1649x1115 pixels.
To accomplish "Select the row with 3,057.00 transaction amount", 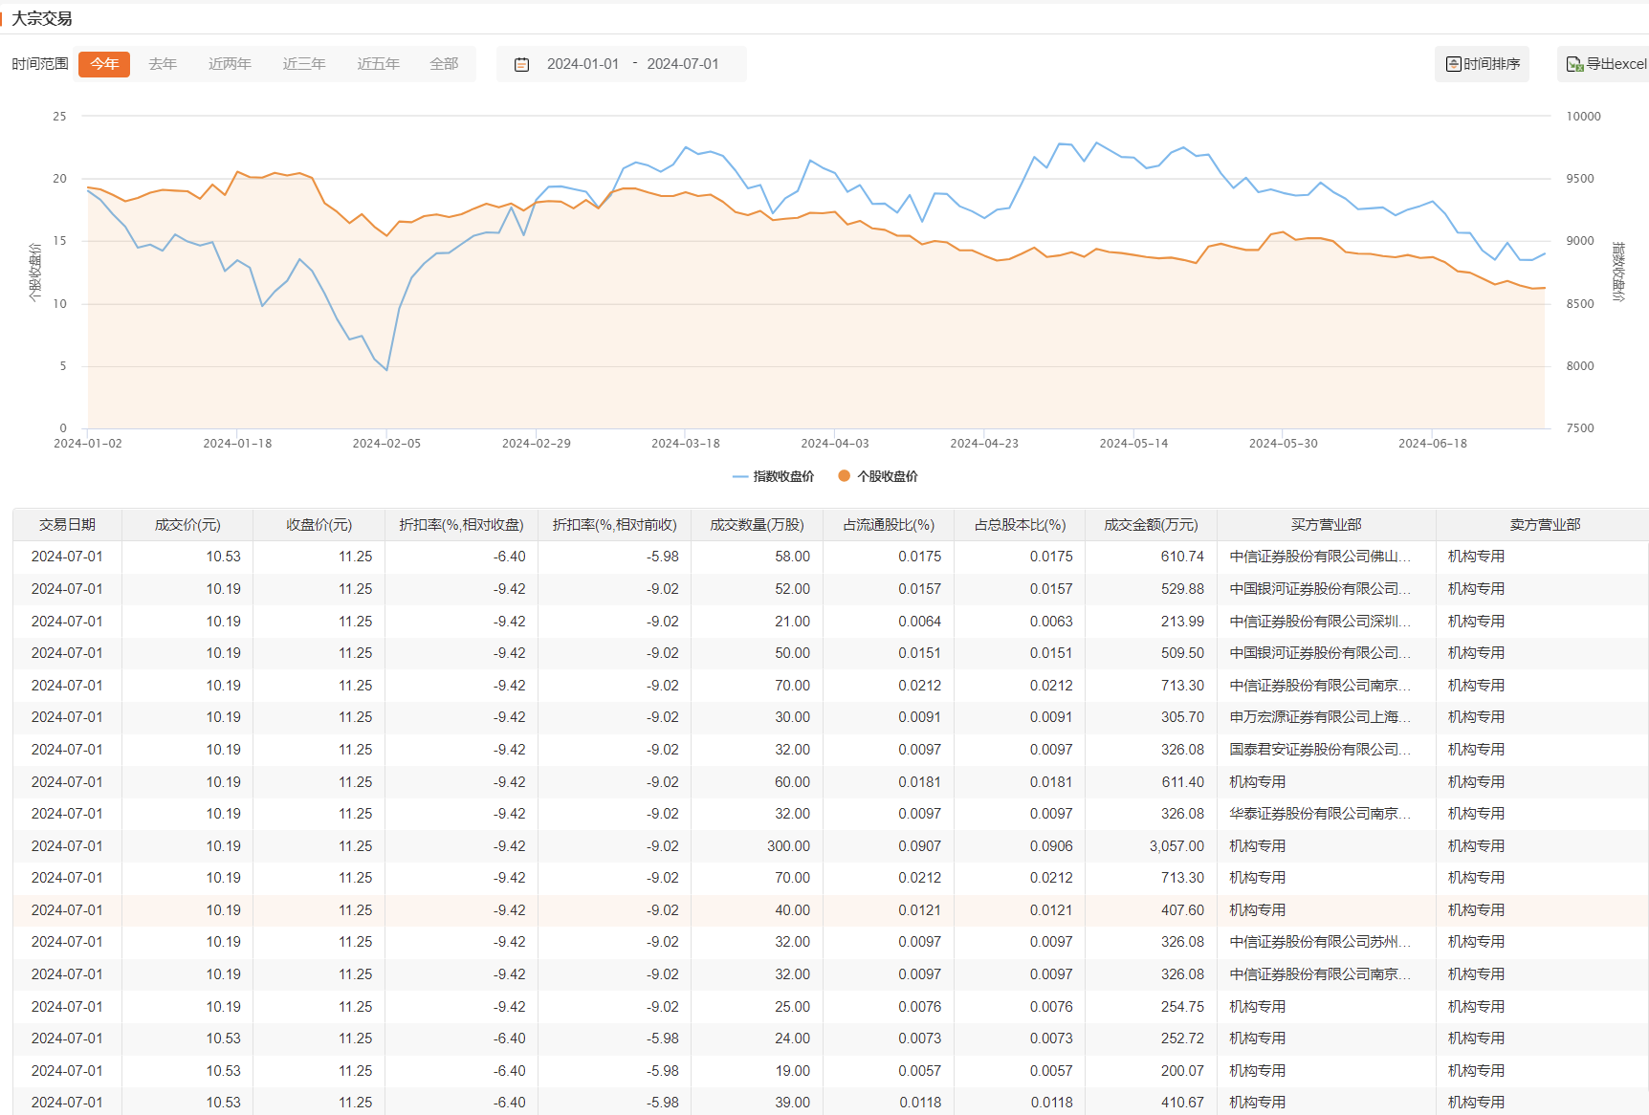I will point(1176,846).
